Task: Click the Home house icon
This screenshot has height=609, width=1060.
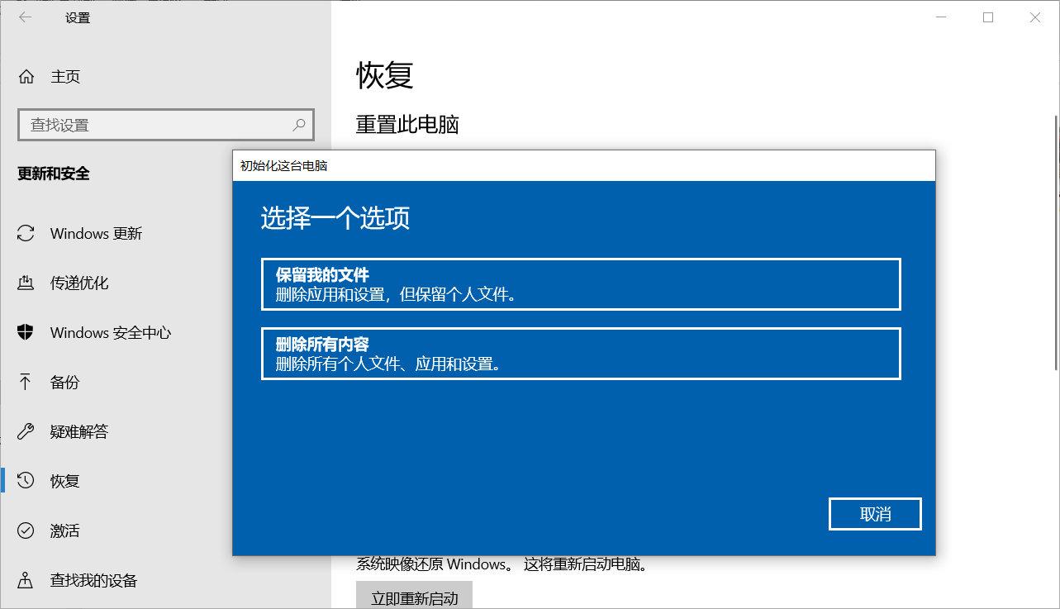Action: pyautogui.click(x=26, y=77)
